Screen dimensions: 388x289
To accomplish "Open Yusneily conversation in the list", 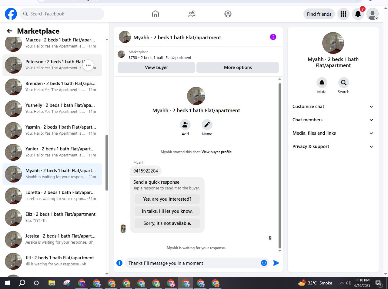I will [x=52, y=109].
